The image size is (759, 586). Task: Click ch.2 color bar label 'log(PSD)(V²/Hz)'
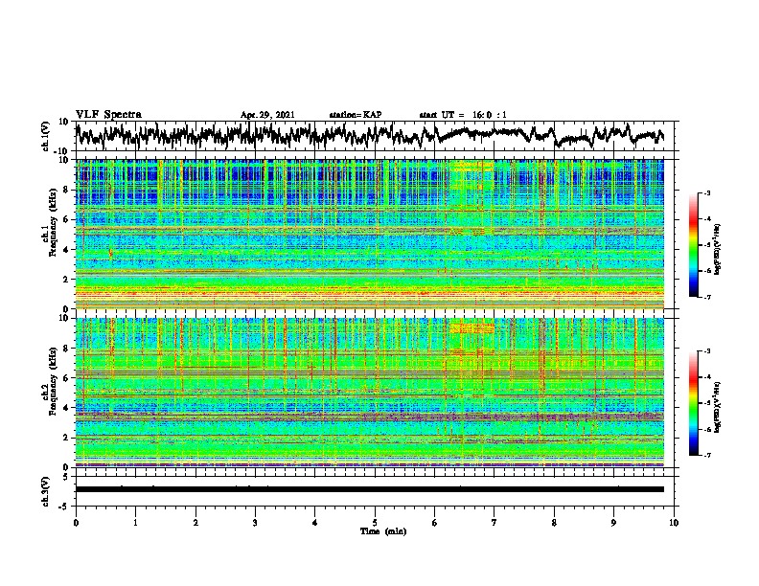click(717, 407)
